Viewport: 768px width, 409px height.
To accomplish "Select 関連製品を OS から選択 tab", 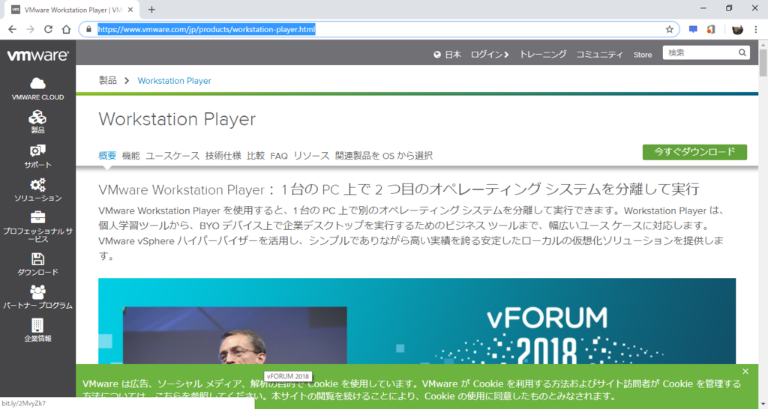I will pos(384,156).
